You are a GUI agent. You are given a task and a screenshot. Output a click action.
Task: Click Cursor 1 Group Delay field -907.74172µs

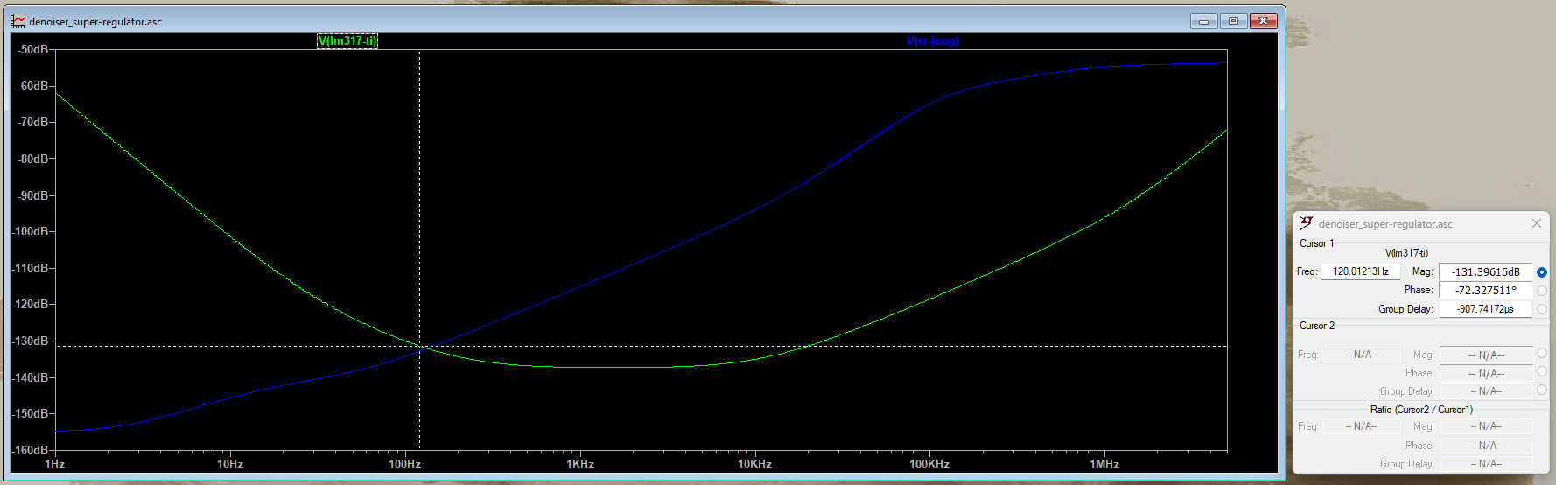pyautogui.click(x=1485, y=309)
